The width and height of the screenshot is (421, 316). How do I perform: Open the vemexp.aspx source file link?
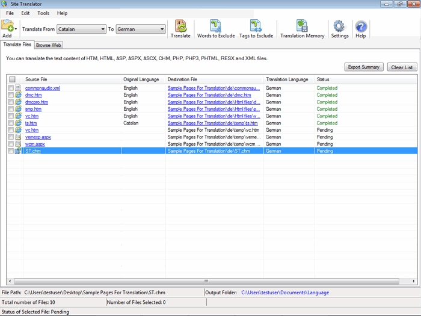tap(38, 137)
